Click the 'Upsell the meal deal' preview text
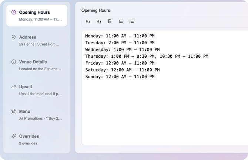This screenshot has height=160, width=248. [x=40, y=94]
